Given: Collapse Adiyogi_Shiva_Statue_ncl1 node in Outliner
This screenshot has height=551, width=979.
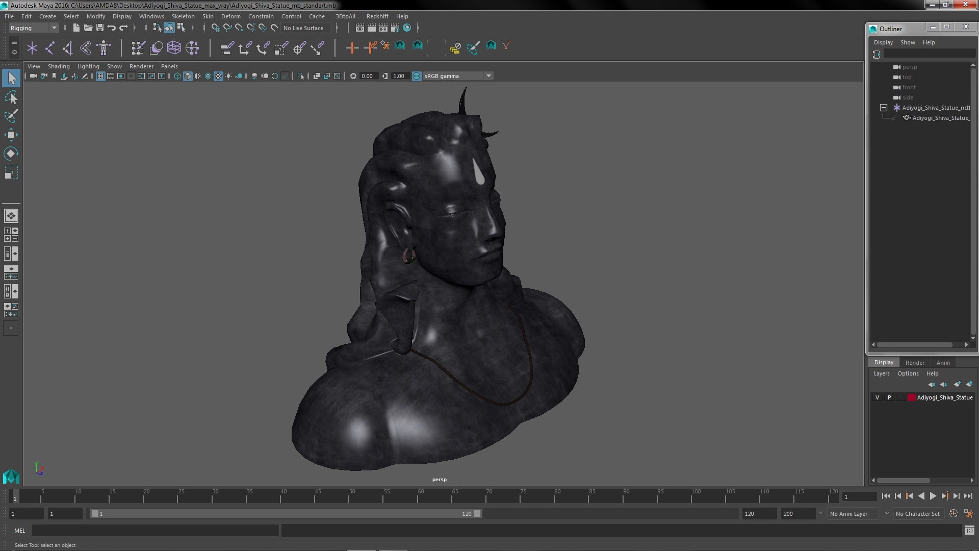Looking at the screenshot, I should (884, 108).
